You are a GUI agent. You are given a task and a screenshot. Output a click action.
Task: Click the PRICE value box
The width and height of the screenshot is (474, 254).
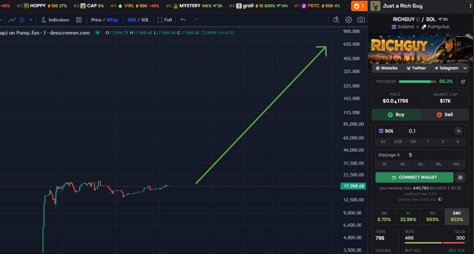395,98
